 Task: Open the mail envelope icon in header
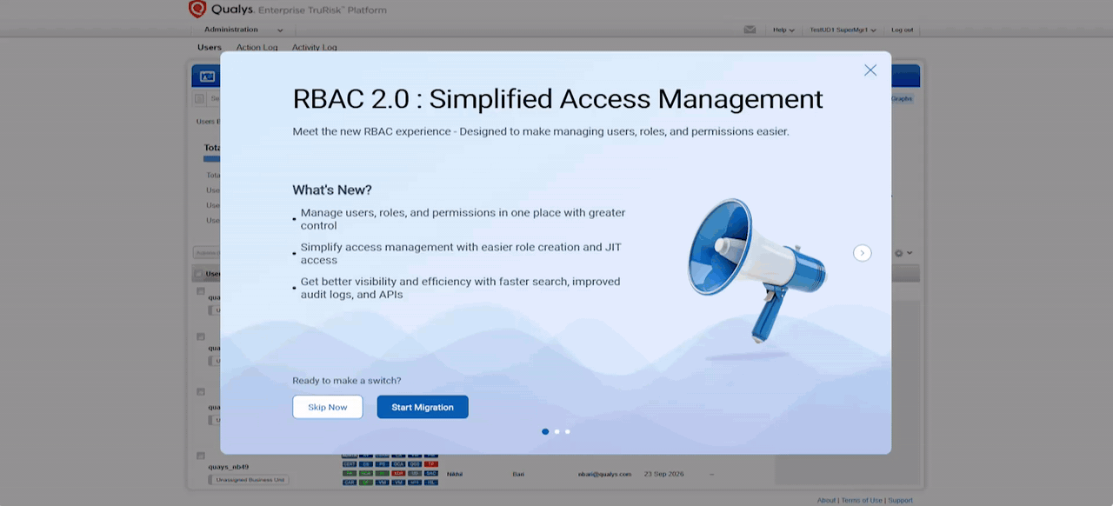click(750, 30)
